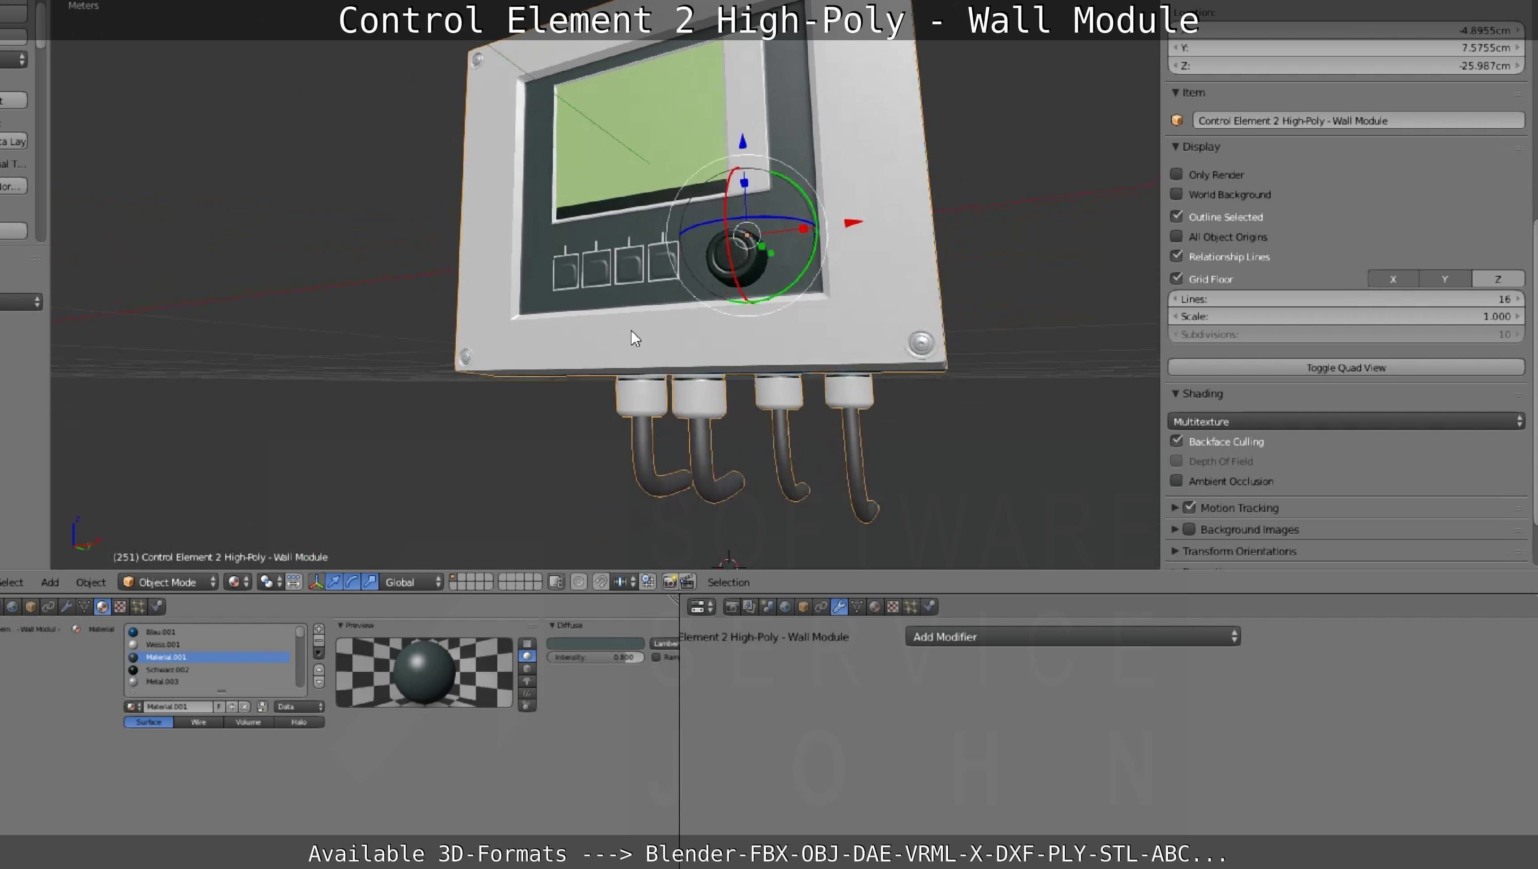Uncheck Outline Selected
Viewport: 1538px width, 869px height.
tap(1176, 216)
